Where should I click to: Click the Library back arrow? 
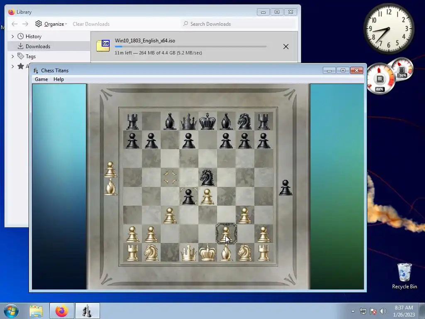[15, 24]
